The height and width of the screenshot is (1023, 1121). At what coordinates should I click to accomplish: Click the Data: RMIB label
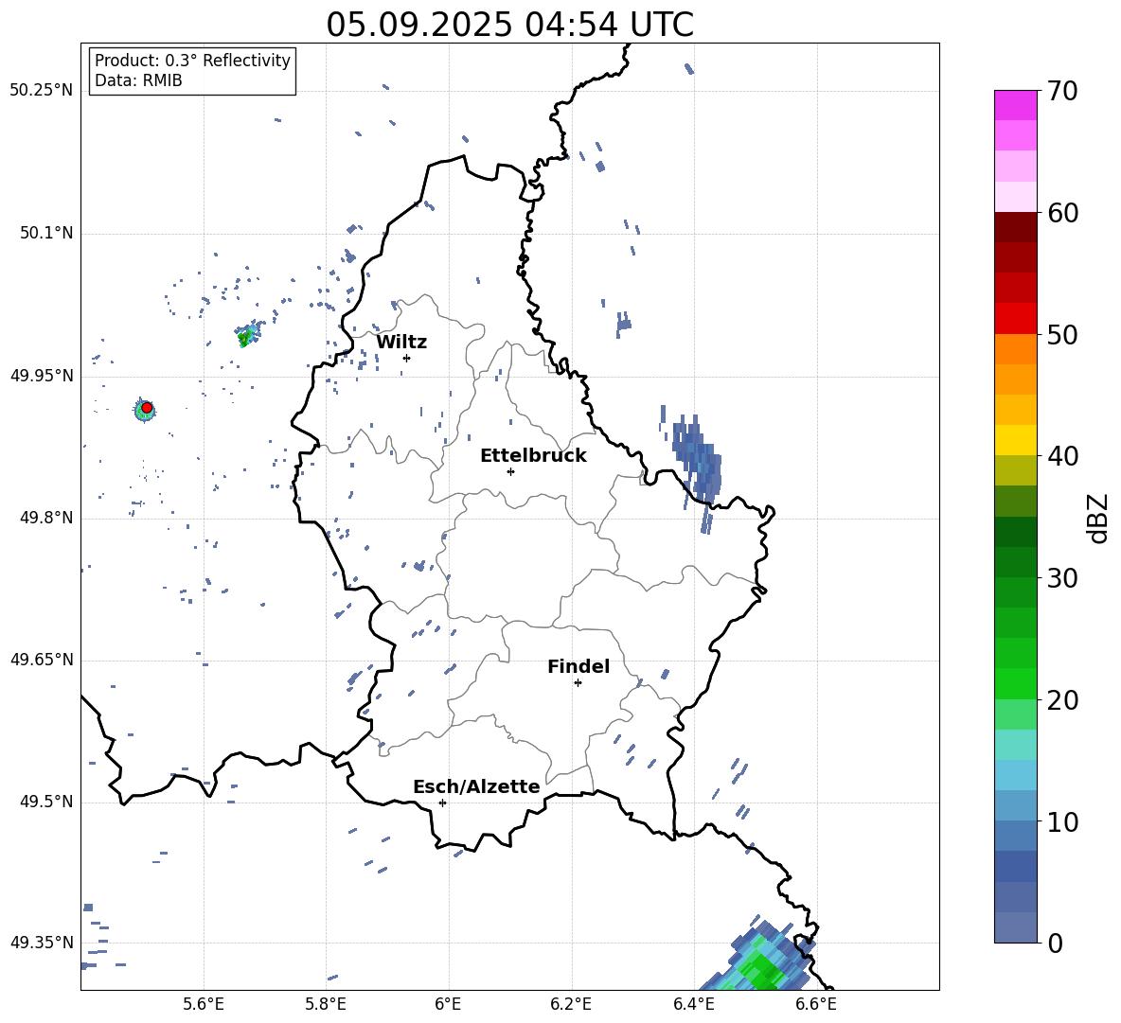[138, 80]
